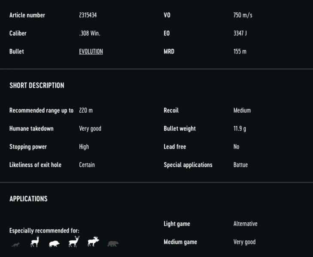This screenshot has height=257, width=313.
Task: Click the antlered red deer icon
Action: (74, 242)
